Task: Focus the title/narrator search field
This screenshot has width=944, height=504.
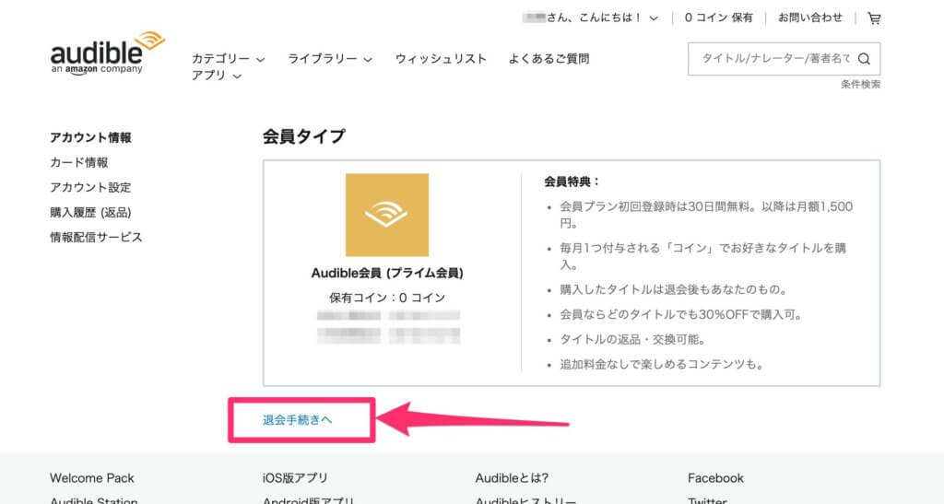Action: pos(773,59)
